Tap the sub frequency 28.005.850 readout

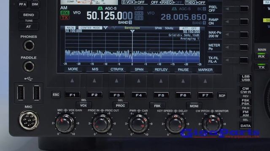184,17
